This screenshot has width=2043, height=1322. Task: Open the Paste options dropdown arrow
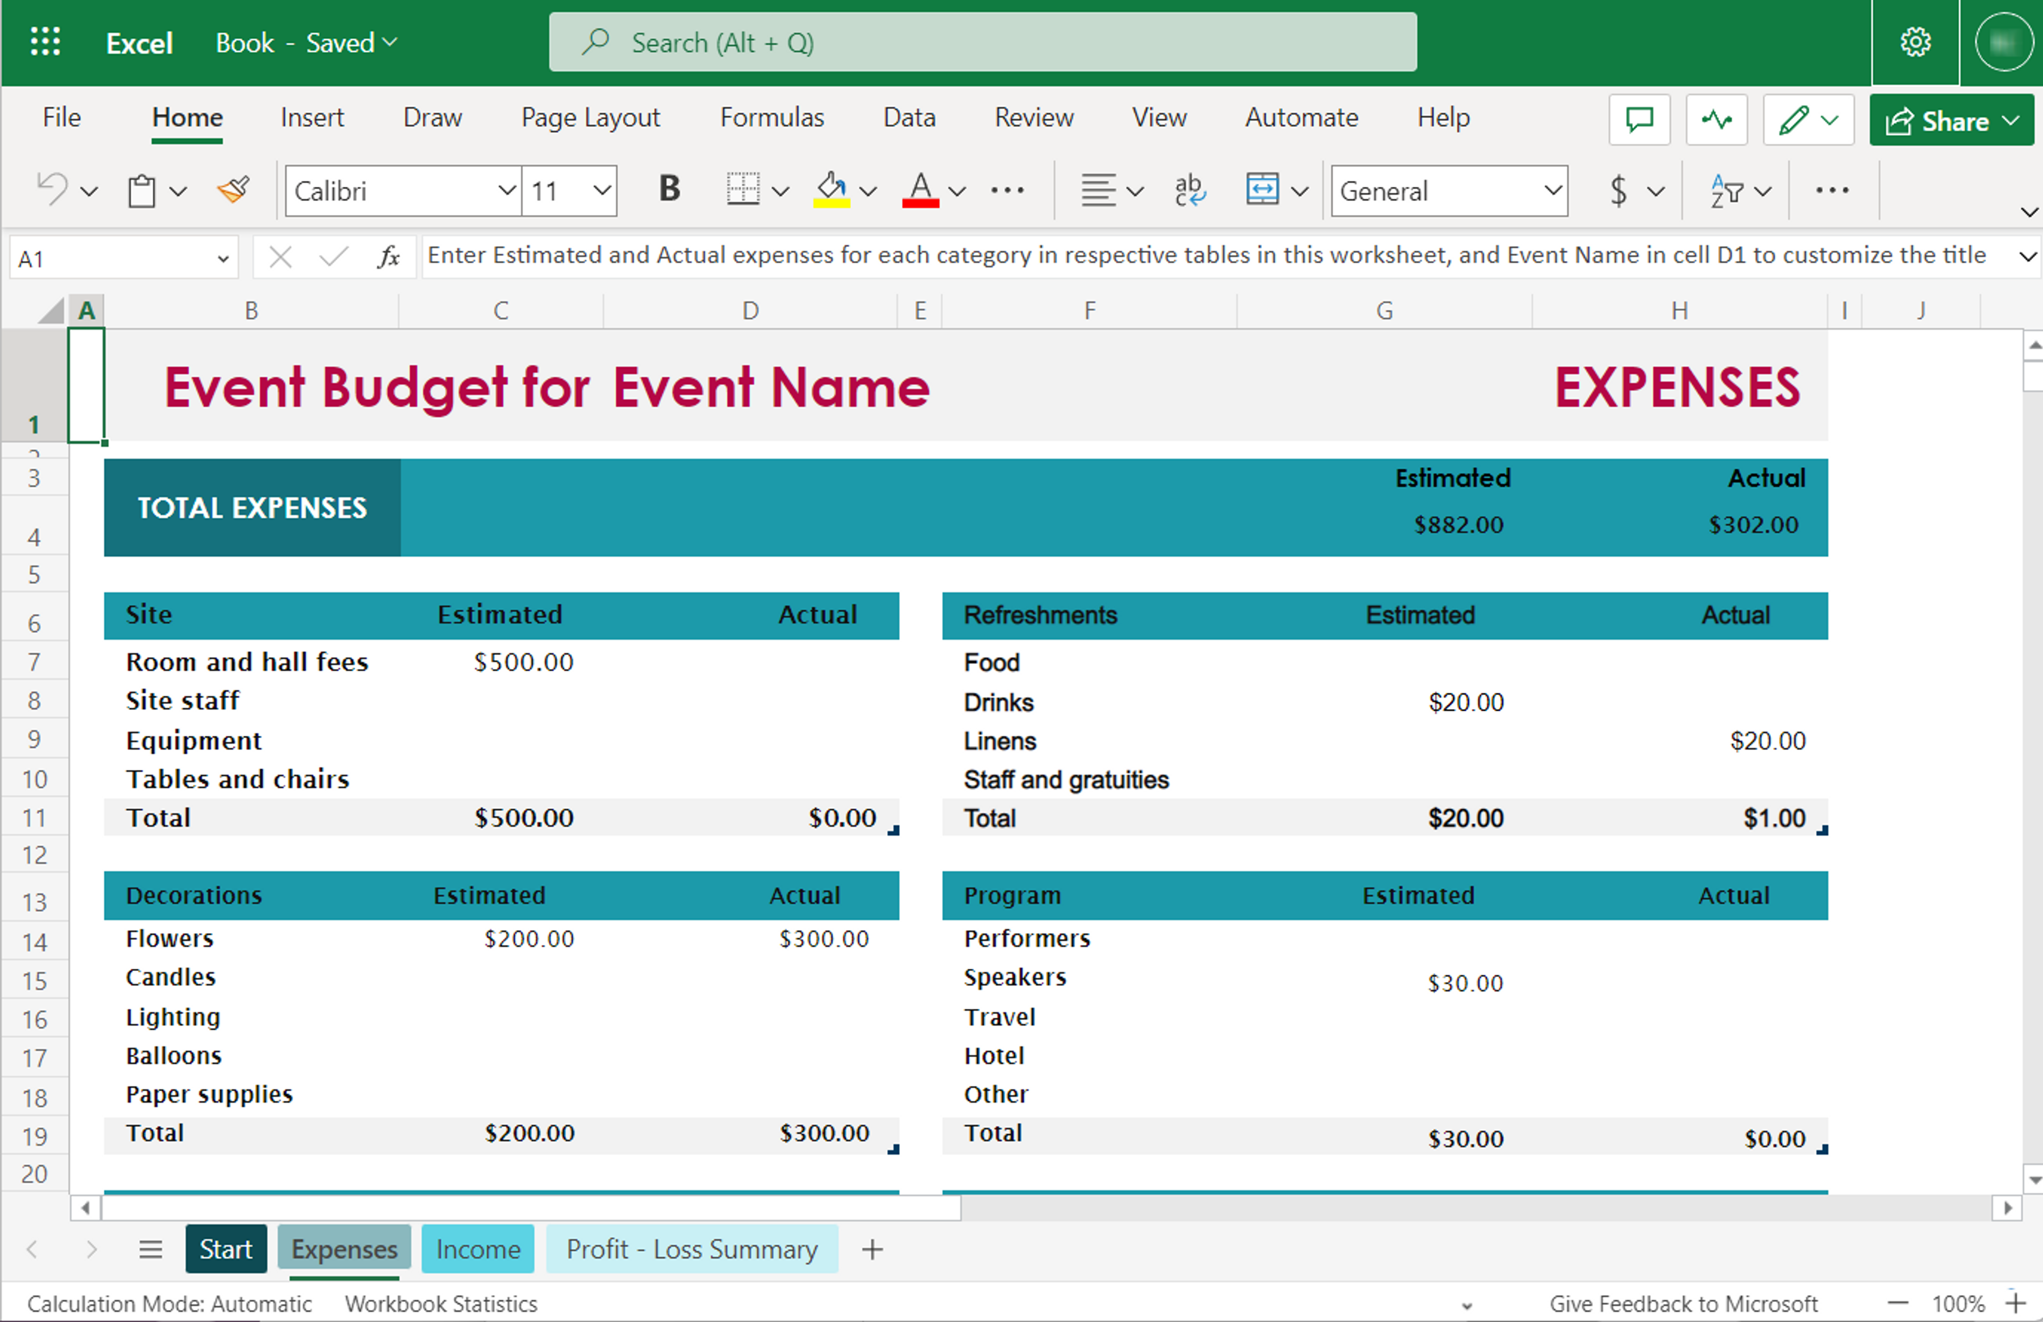coord(178,190)
